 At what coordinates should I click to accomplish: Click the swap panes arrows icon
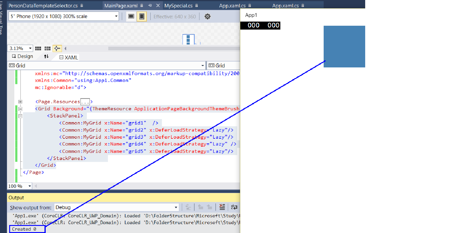[46, 56]
